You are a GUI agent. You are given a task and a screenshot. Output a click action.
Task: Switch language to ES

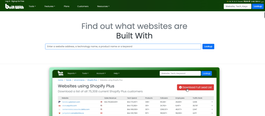[235, 2]
